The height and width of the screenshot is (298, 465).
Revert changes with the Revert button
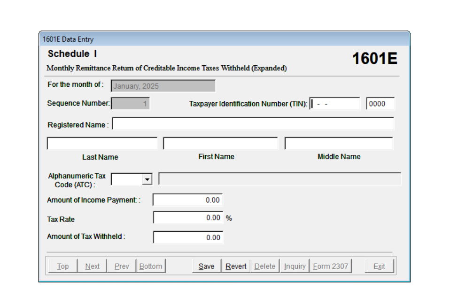[x=236, y=266]
